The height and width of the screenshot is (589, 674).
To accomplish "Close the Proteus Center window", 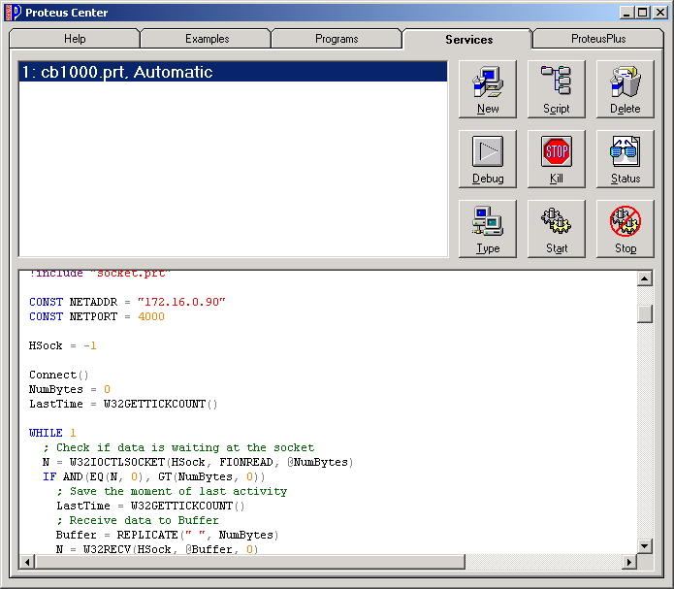I will tap(659, 13).
